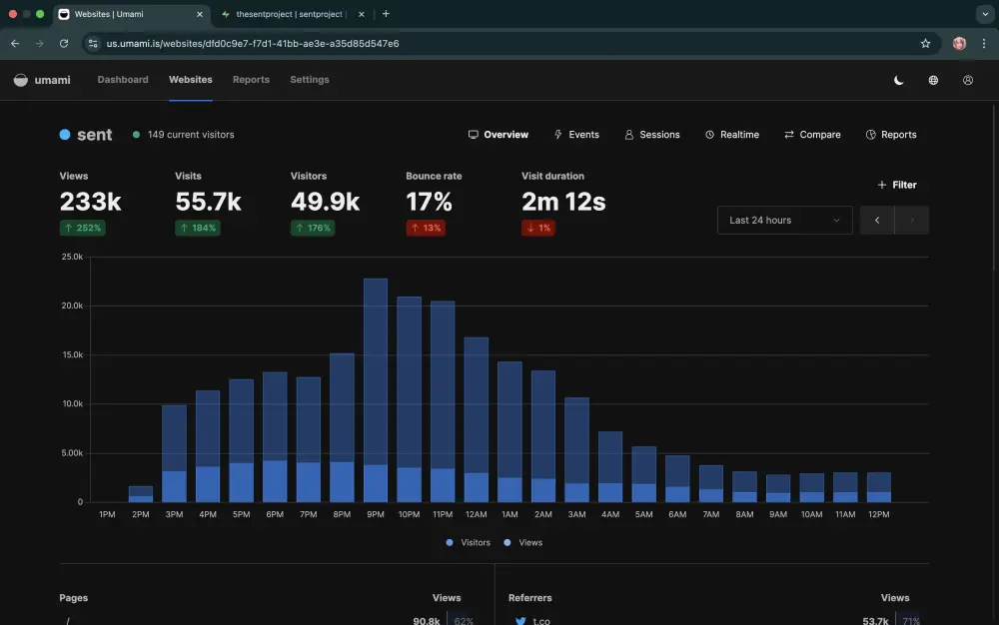Screen dimensions: 999x625
Task: Click the Filter button
Action: pyautogui.click(x=896, y=185)
